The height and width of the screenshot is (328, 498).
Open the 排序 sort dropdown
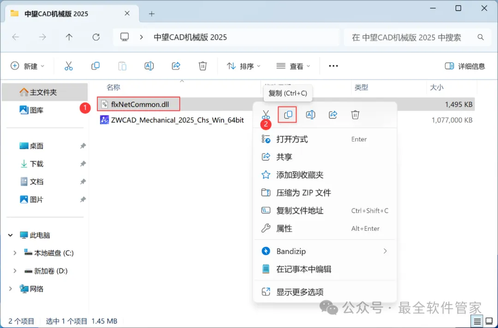(x=243, y=66)
